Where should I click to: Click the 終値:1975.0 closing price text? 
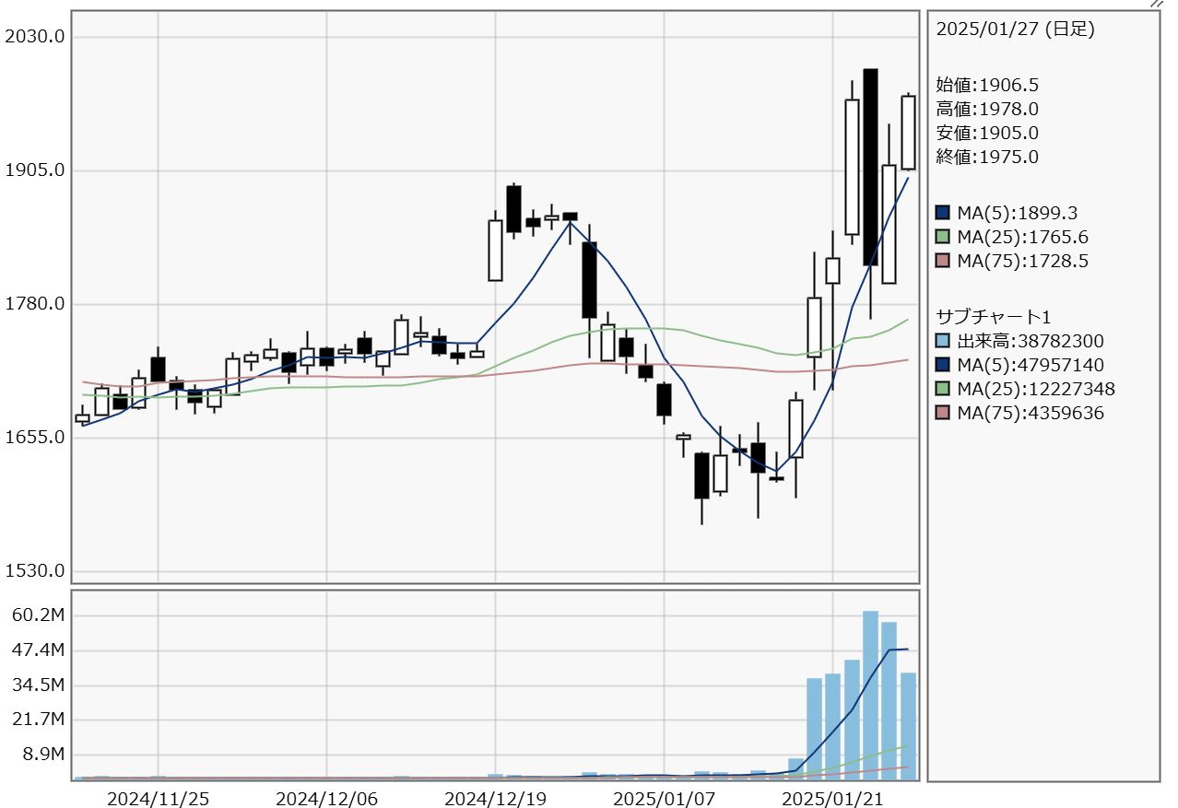(x=987, y=157)
